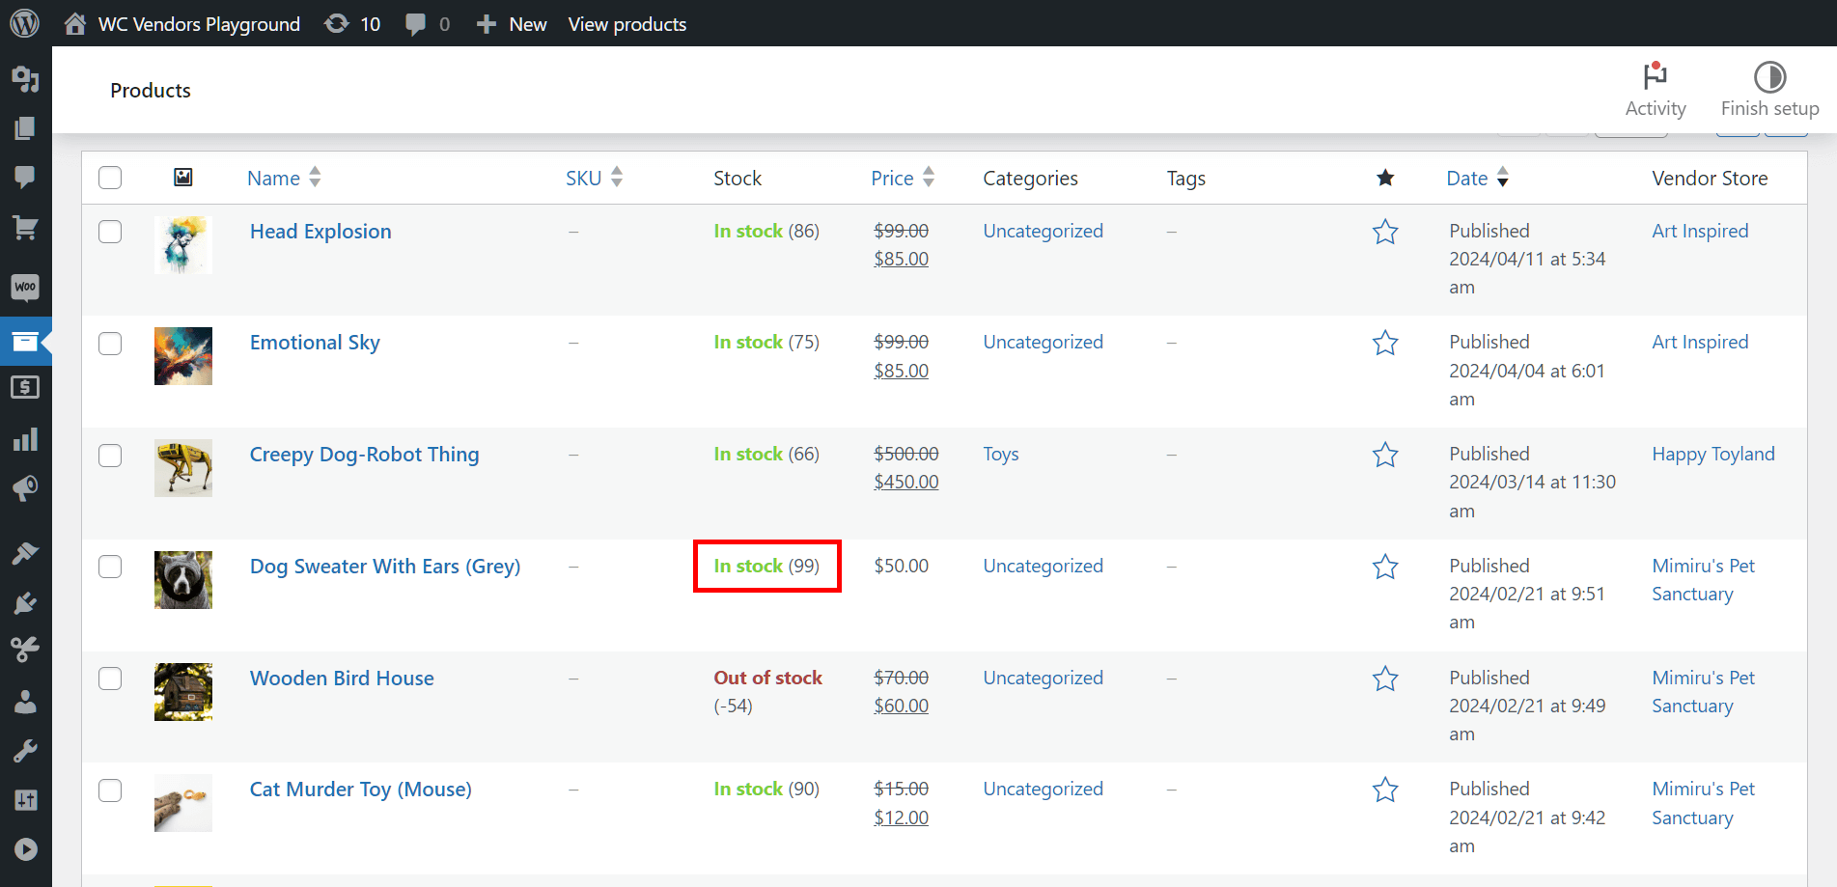
Task: Click the Wooden Bird House thumbnail
Action: pos(183,692)
